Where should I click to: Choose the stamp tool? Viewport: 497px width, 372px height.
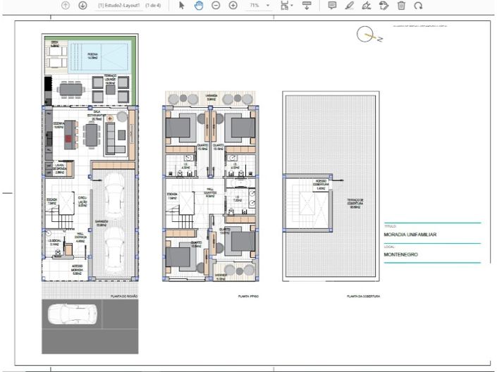click(384, 5)
